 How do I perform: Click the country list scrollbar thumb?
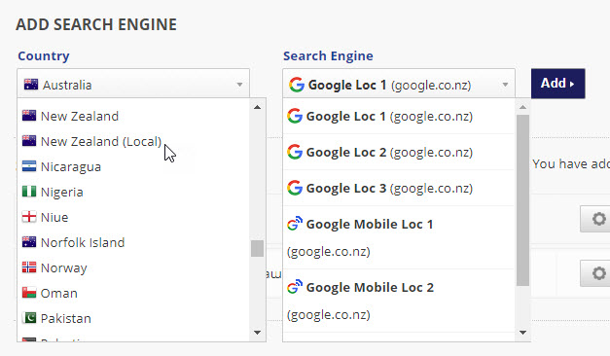(257, 248)
